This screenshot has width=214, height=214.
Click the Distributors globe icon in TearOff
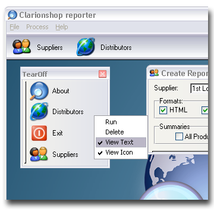(39, 111)
